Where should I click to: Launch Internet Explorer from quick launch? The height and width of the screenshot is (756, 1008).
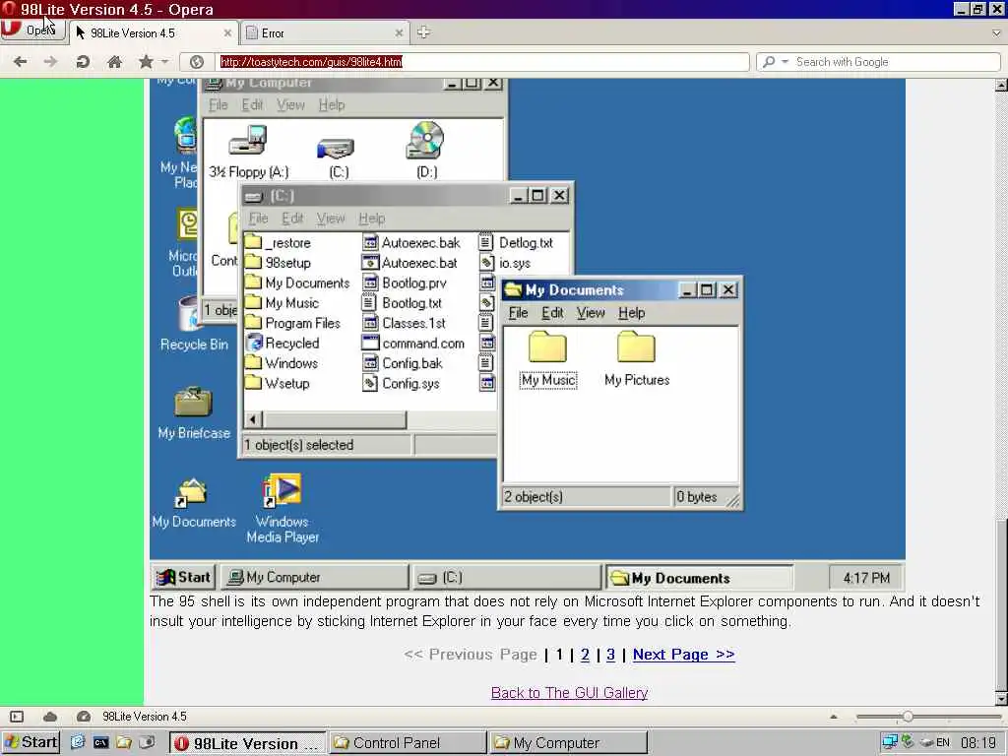[x=77, y=742]
